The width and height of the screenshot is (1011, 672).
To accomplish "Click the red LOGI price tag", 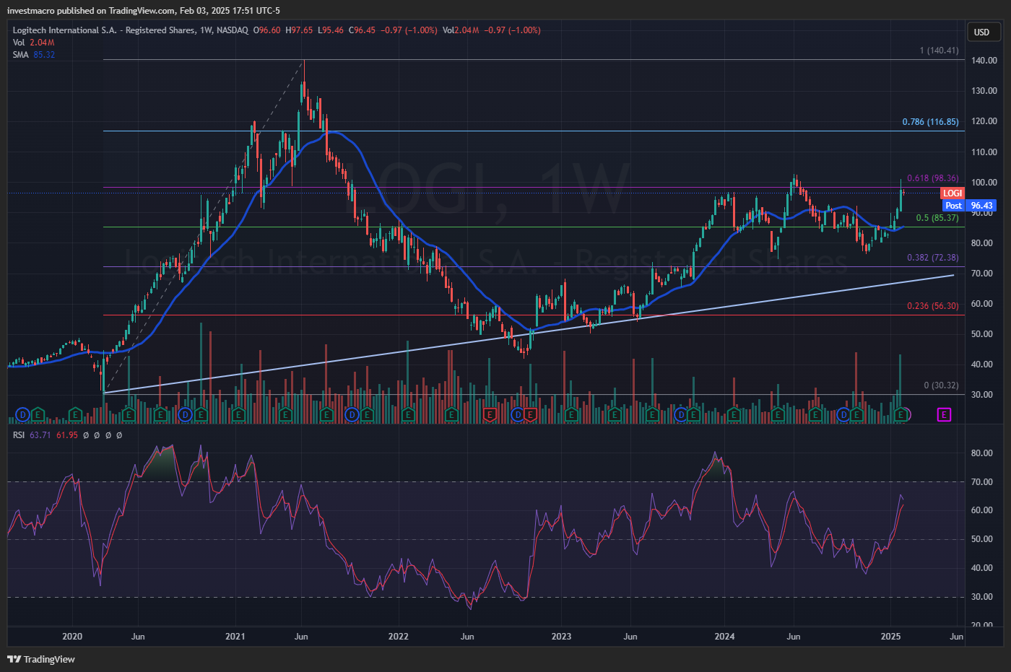I will point(953,193).
